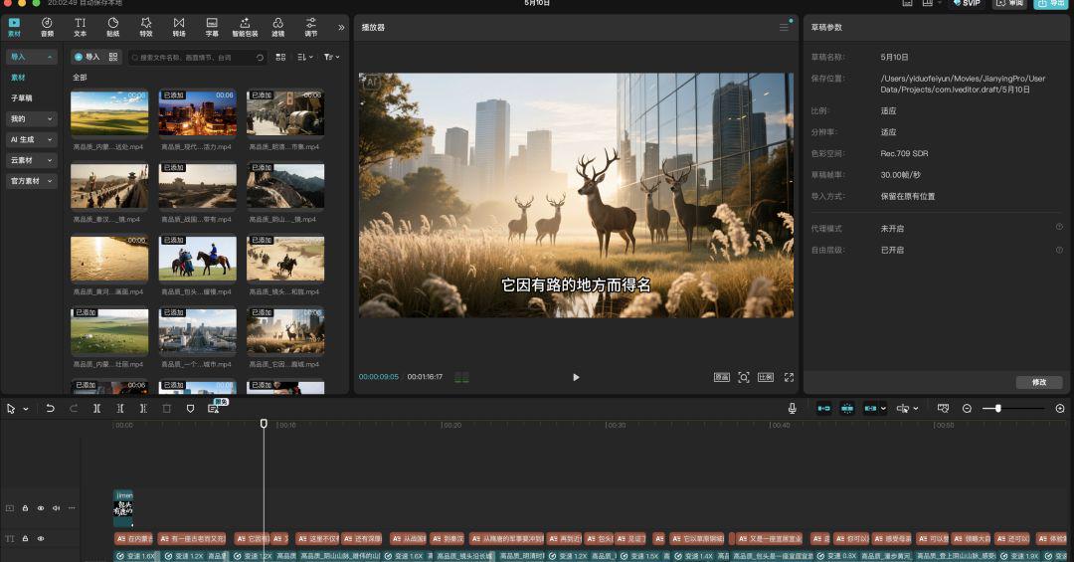
Task: Open the 调节 adjustment panel
Action: (311, 27)
